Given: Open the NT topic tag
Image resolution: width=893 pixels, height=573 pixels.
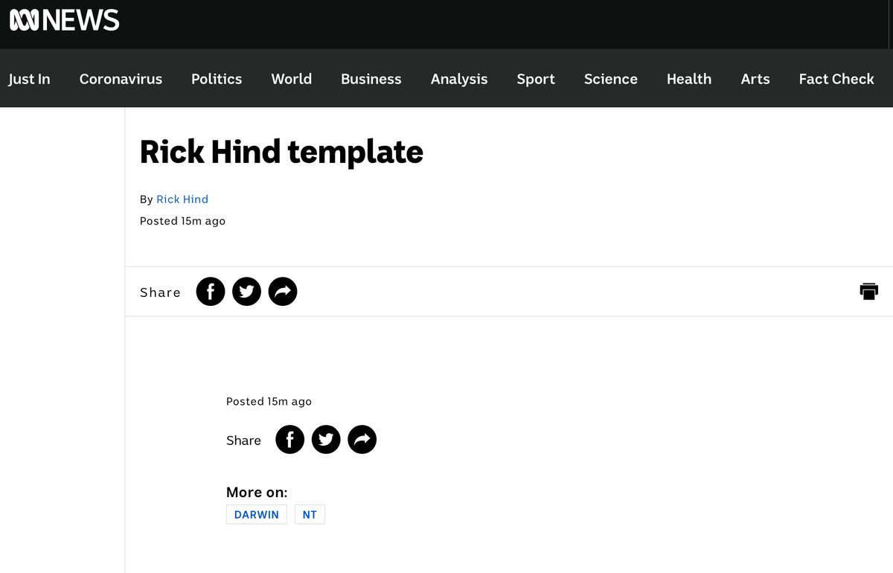Looking at the screenshot, I should (x=310, y=514).
